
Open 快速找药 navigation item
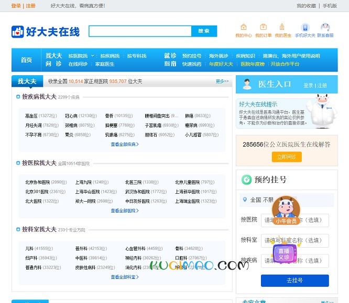[x=192, y=64]
